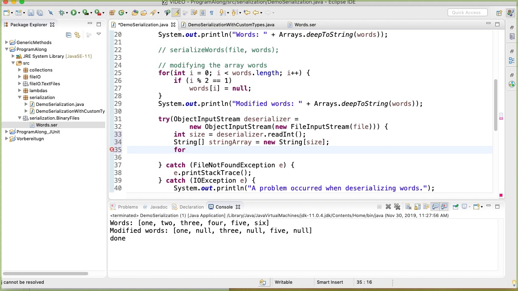Click the Vorbereitung project
The image size is (518, 291).
(x=30, y=139)
